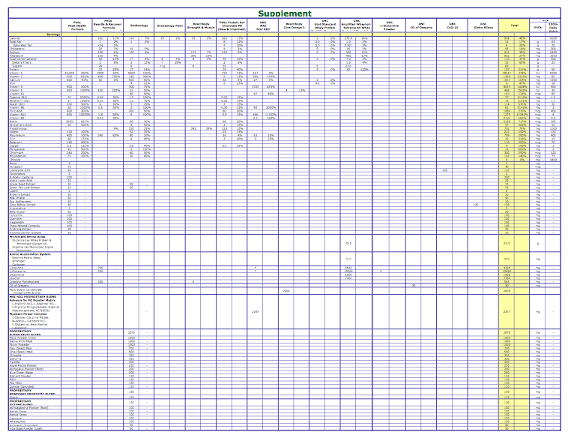Viewport: 568px width, 441px height.
Task: Select the 2075 value in Shakeology column
Action: 131,332
